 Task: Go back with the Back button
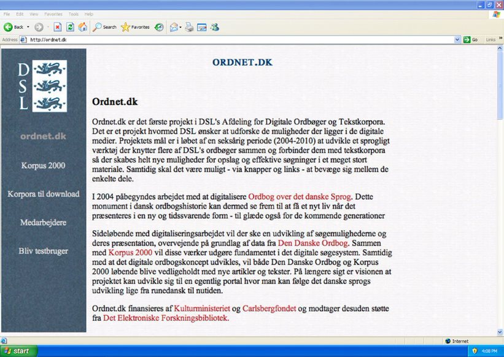tap(13, 27)
